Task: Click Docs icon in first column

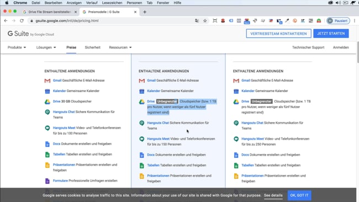Action: pyautogui.click(x=47, y=144)
